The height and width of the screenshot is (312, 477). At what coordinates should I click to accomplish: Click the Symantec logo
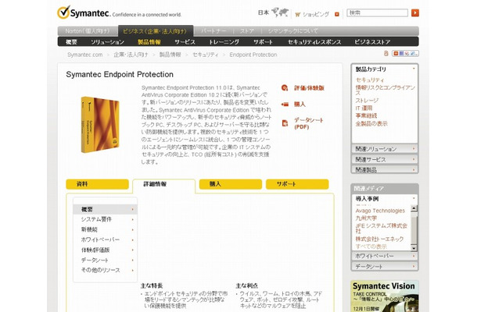point(83,12)
